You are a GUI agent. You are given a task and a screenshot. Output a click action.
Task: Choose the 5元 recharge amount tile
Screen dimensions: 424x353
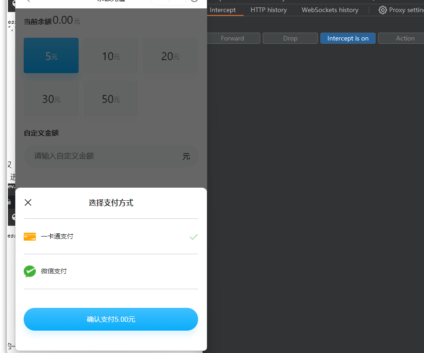click(x=51, y=56)
